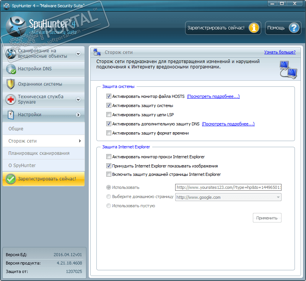Click the 'Защита Internet Explorer' group title
The height and width of the screenshot is (281, 306).
[x=126, y=147]
